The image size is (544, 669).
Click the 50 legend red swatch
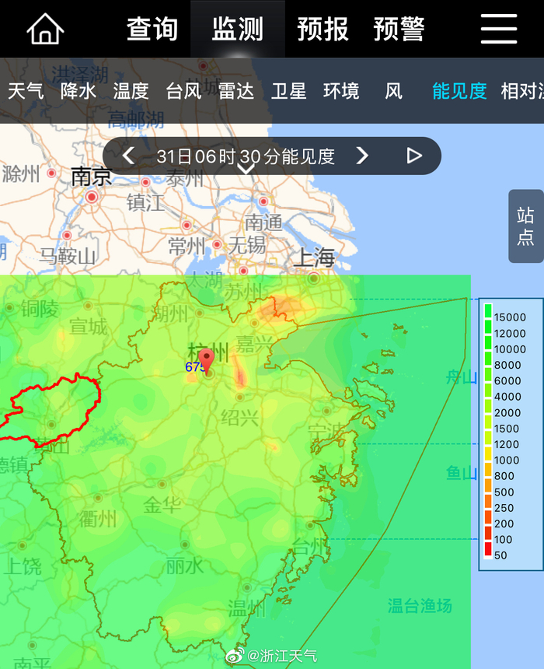[488, 548]
